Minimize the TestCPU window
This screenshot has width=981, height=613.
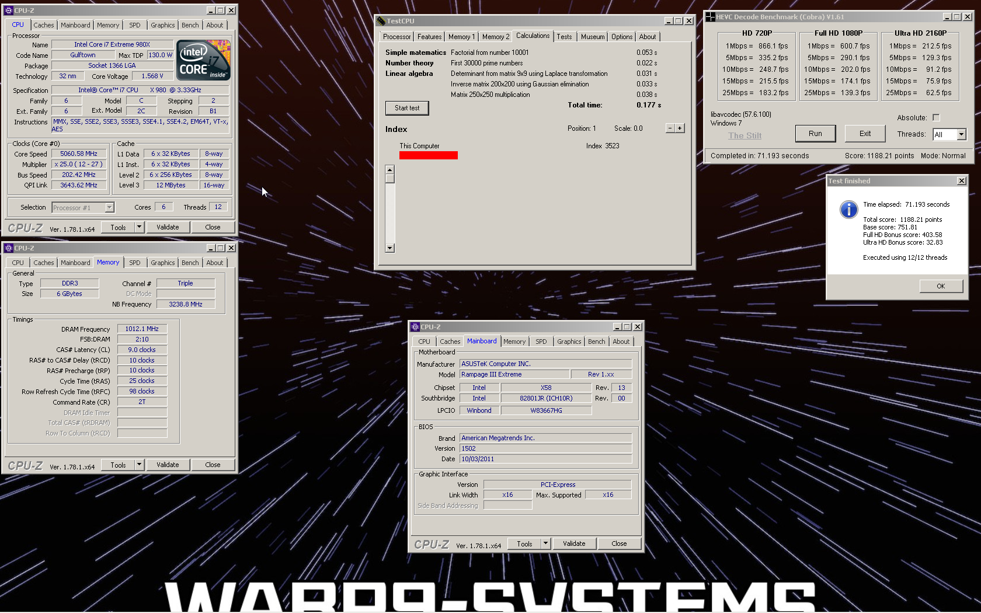click(x=669, y=21)
